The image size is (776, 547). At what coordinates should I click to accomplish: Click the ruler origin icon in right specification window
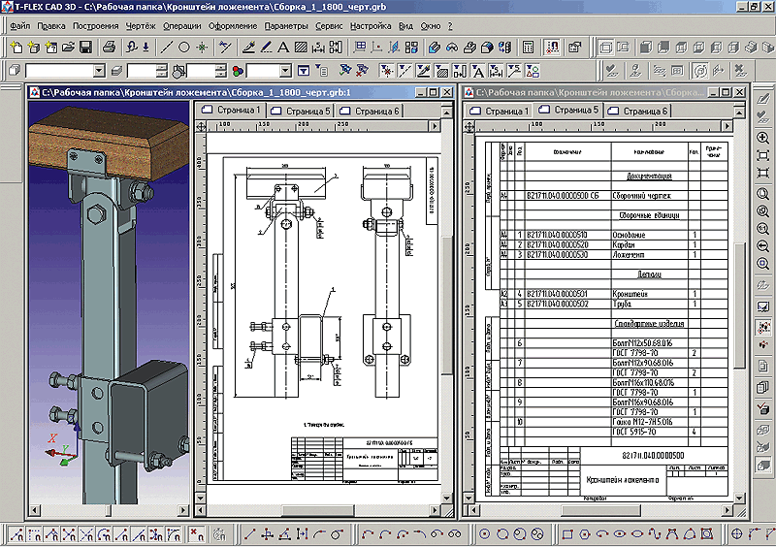pos(469,127)
